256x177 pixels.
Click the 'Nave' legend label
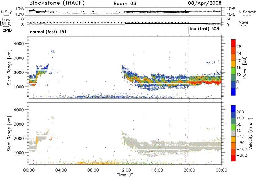(x=244, y=22)
